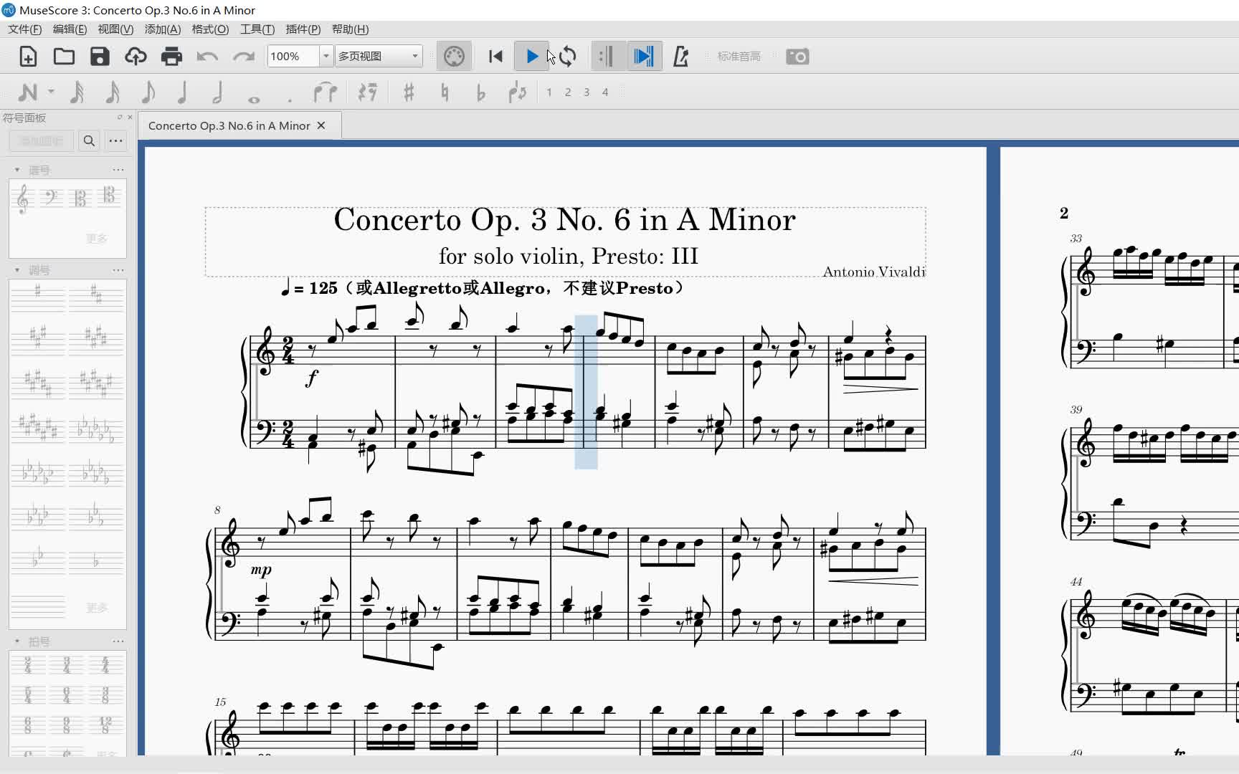Select eighth note duration
Screen dimensions: 1239x774
click(148, 92)
